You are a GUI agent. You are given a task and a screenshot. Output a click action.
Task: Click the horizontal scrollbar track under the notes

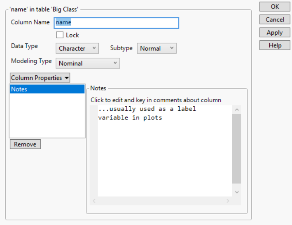click(161, 201)
